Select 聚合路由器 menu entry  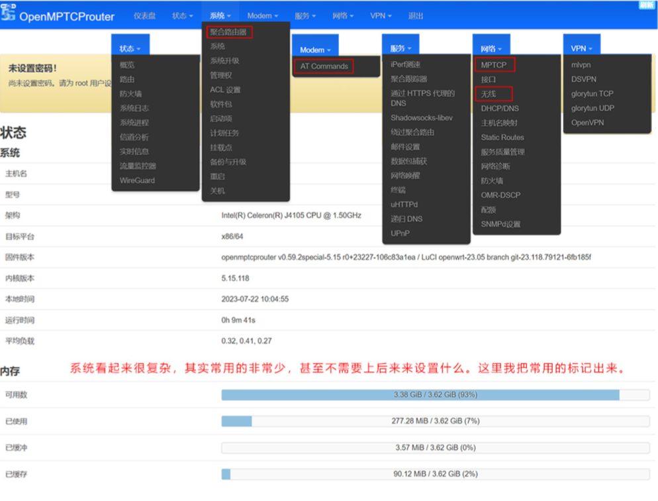(229, 32)
